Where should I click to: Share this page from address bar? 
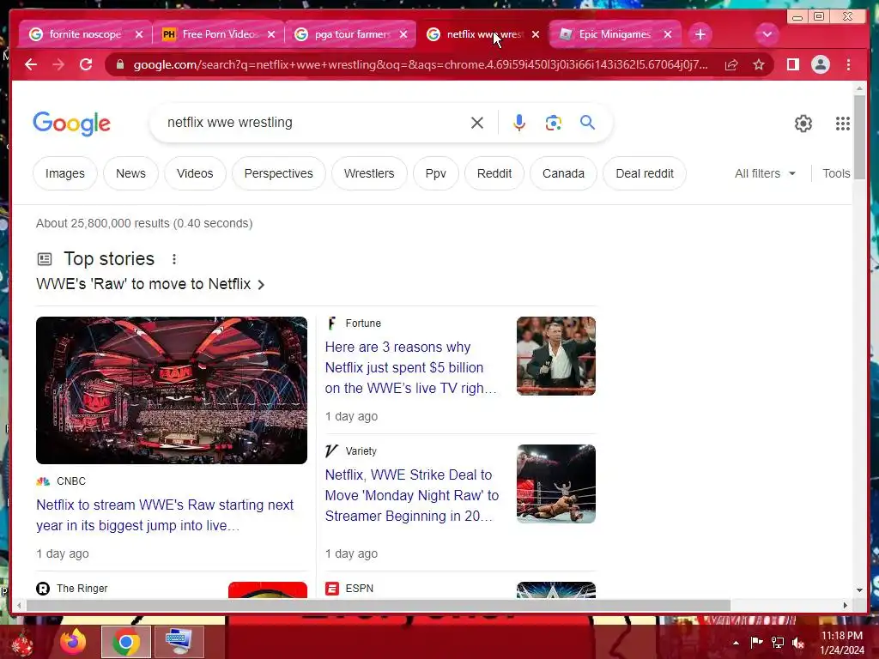tap(731, 64)
